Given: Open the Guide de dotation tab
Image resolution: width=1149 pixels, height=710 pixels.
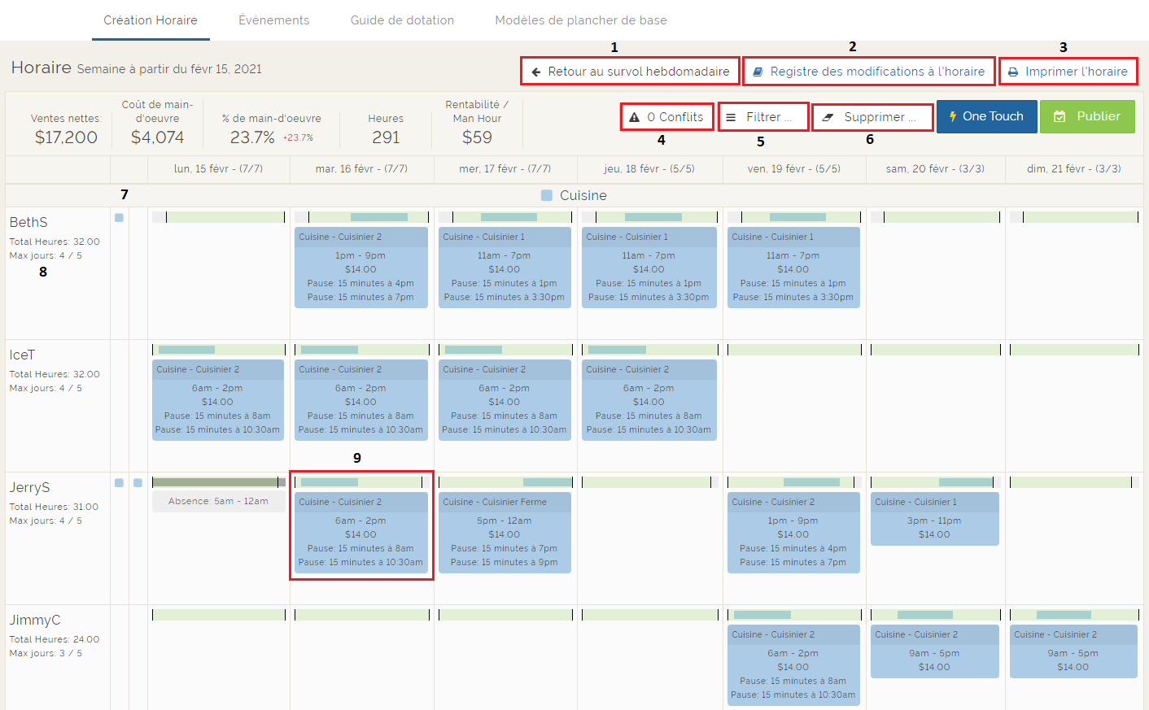Looking at the screenshot, I should (x=402, y=20).
